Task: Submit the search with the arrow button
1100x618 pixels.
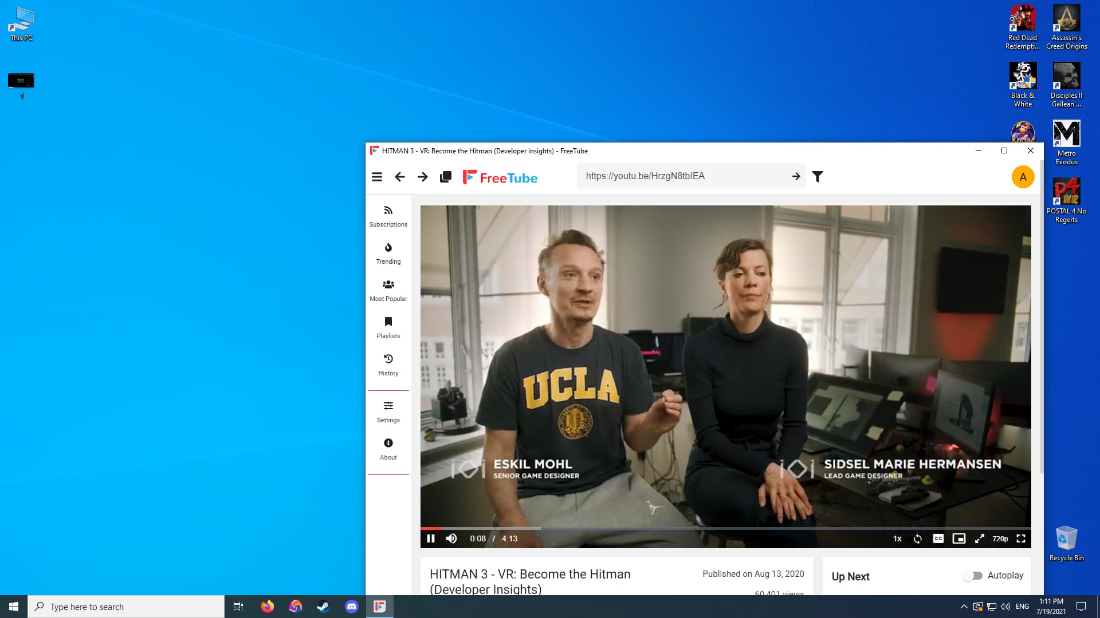Action: 796,176
